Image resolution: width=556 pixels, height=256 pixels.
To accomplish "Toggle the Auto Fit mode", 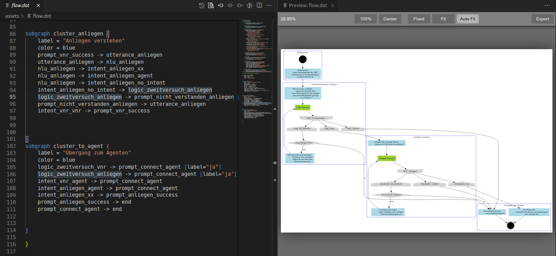I will (468, 19).
